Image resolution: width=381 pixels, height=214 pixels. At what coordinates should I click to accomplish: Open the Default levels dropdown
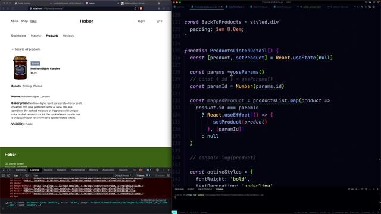(x=123, y=175)
